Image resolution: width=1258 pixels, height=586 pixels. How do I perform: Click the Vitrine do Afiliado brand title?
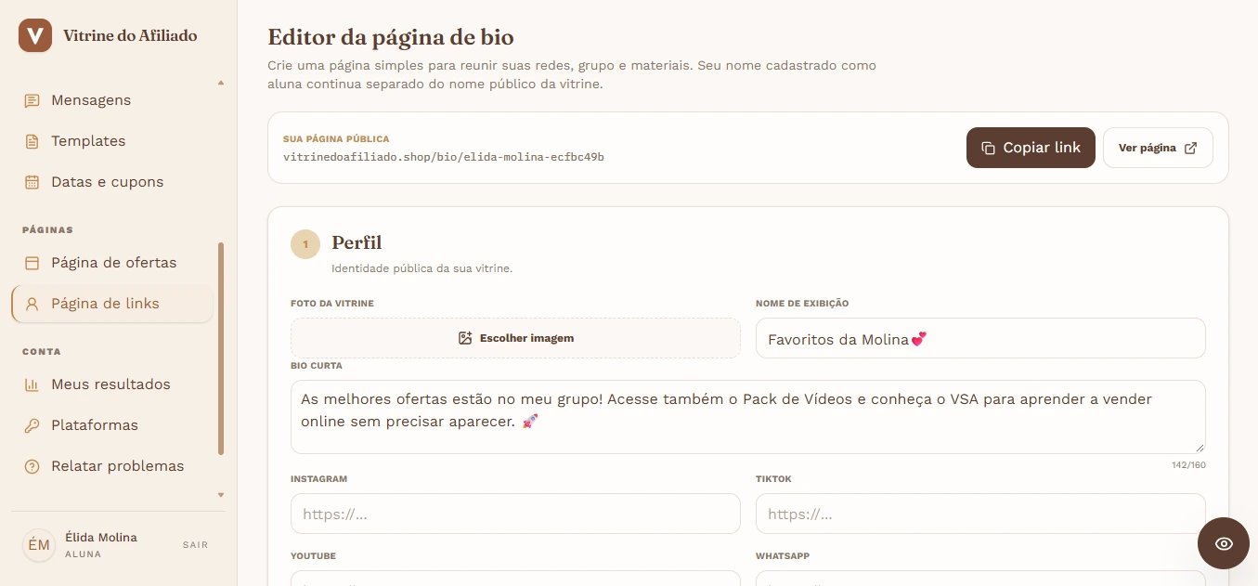point(130,35)
